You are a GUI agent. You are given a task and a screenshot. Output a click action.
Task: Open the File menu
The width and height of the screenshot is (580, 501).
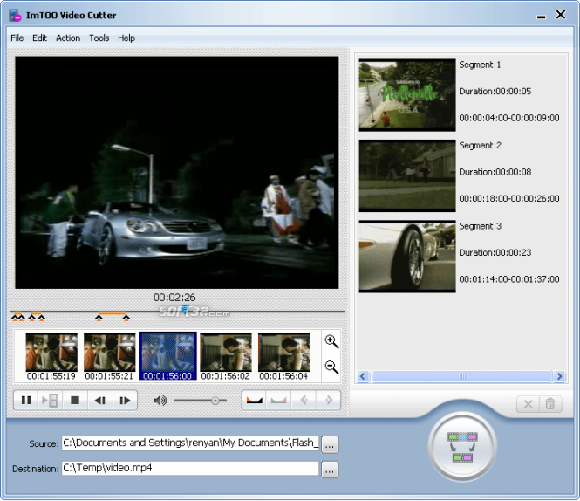click(x=17, y=38)
